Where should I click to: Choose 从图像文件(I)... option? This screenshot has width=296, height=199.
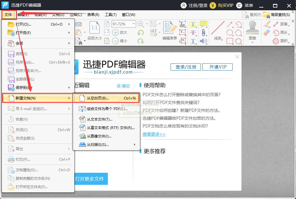click(107, 136)
